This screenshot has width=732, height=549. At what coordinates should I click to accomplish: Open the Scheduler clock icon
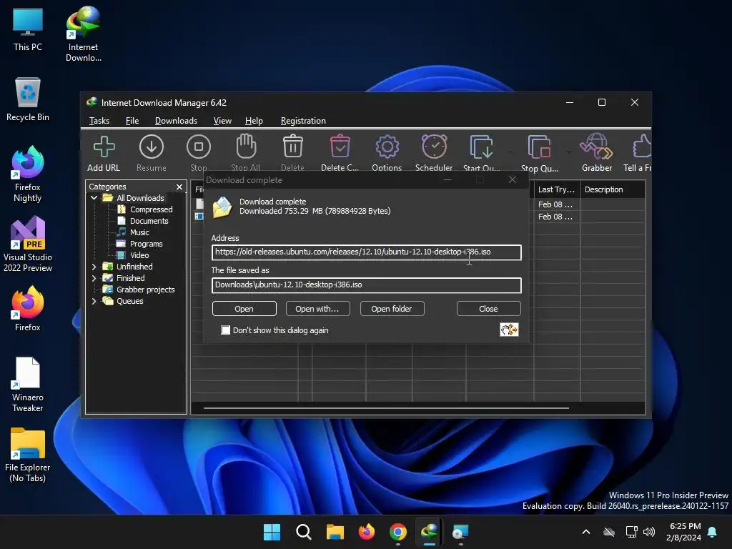click(434, 147)
